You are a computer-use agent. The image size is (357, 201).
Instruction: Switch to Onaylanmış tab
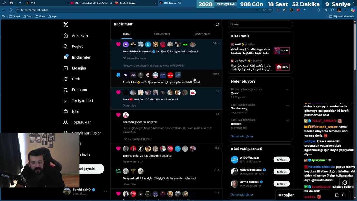coord(162,34)
